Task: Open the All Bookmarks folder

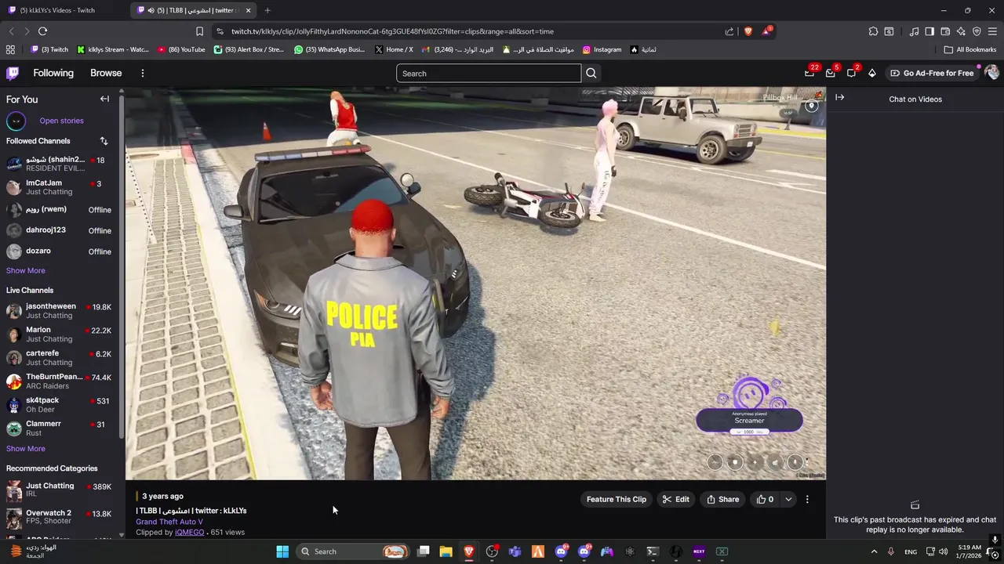Action: pyautogui.click(x=970, y=49)
